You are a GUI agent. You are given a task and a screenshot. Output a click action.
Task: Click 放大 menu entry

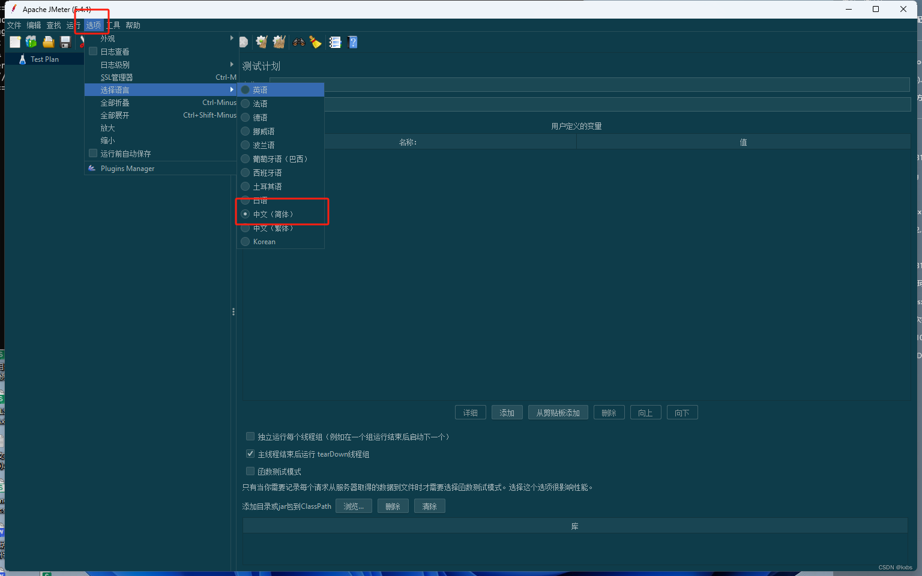pyautogui.click(x=161, y=128)
